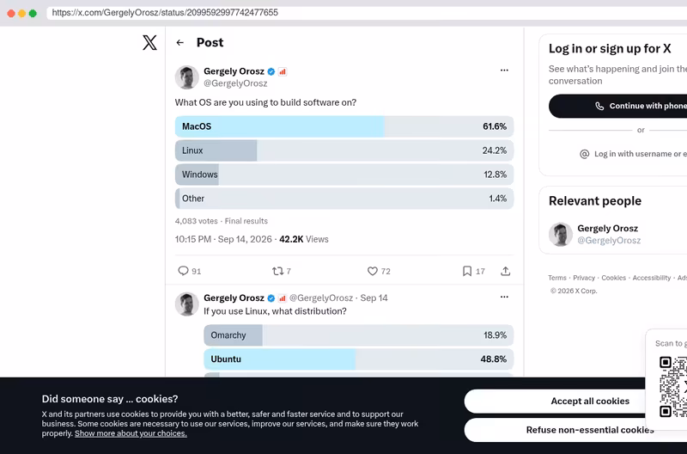Screen dimensions: 687x454
Task: Go back using the arrow beside Post
Action: 179,42
